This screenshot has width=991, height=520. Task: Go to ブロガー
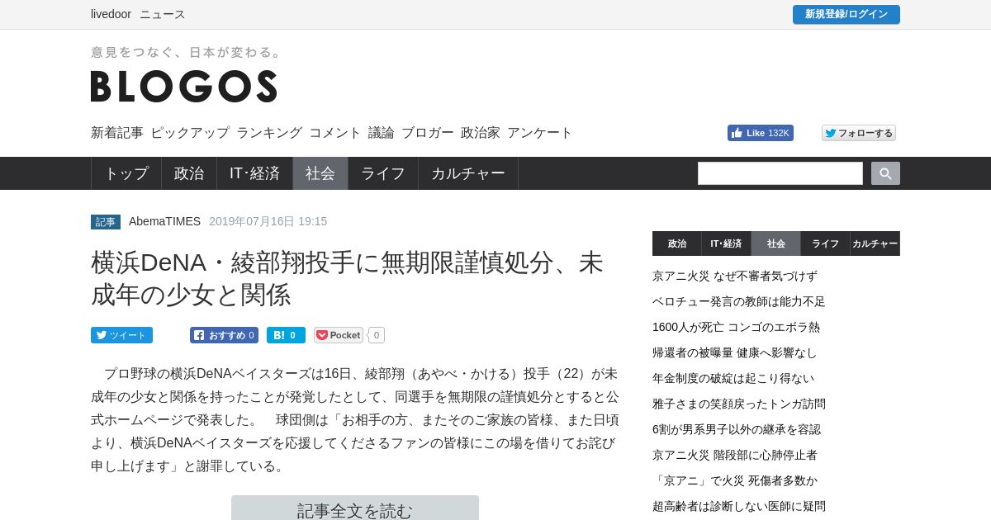coord(428,132)
